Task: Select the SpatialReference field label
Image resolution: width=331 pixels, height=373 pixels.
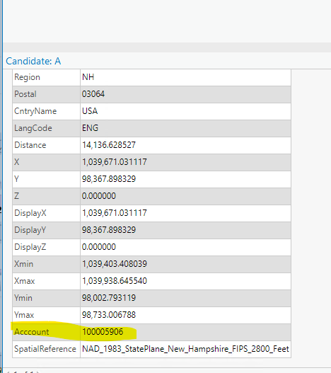Action: coord(45,349)
